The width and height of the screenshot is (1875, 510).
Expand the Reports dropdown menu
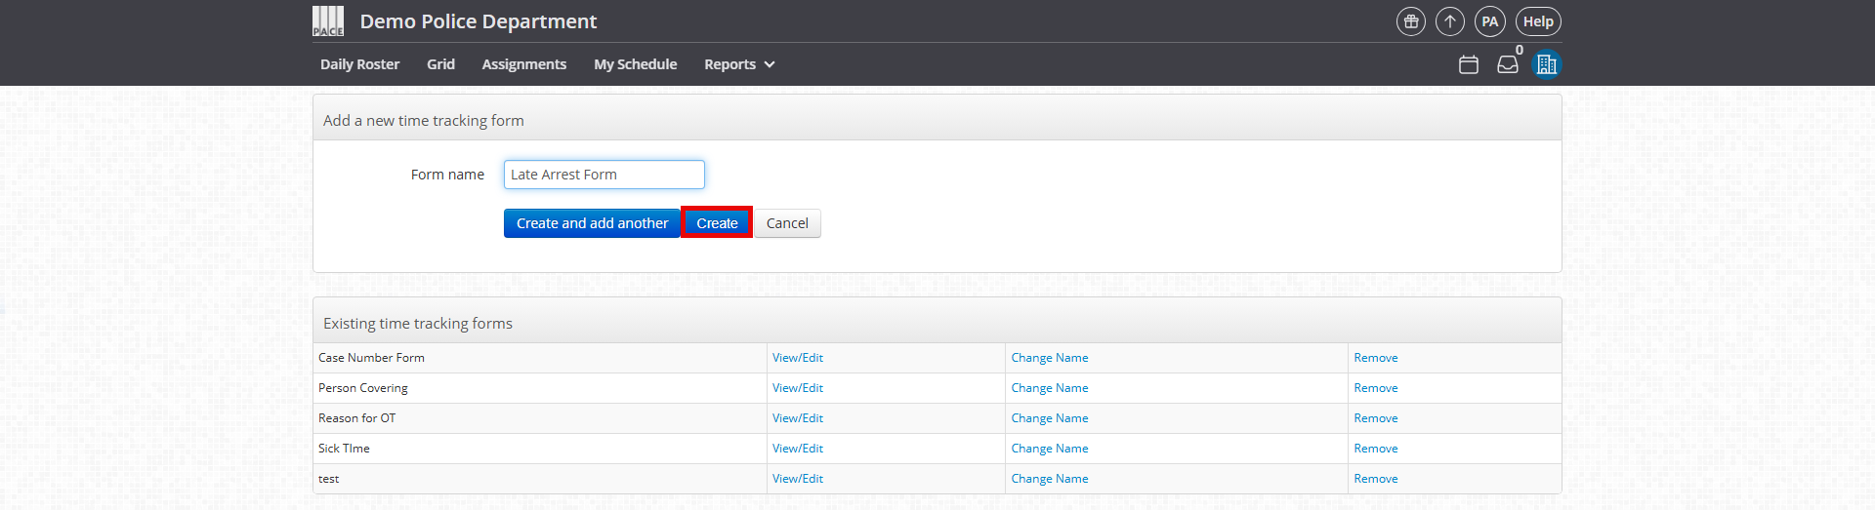coord(739,64)
